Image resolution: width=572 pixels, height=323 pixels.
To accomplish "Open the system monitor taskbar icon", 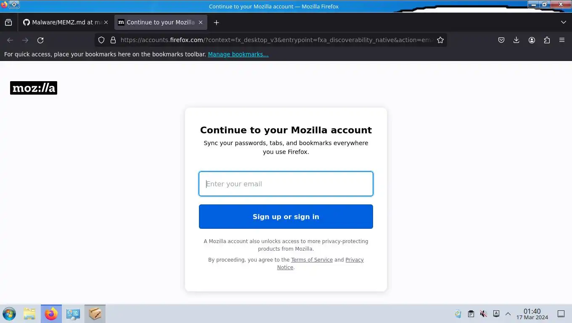I will 73,314.
